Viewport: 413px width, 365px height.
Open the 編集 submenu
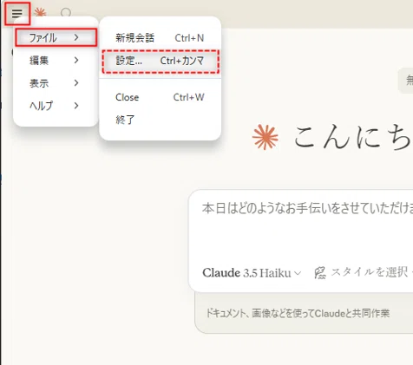[x=56, y=61]
